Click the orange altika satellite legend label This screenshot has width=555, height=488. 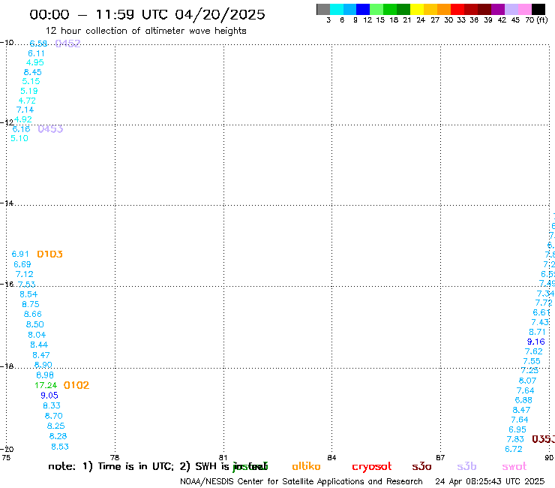pyautogui.click(x=306, y=466)
